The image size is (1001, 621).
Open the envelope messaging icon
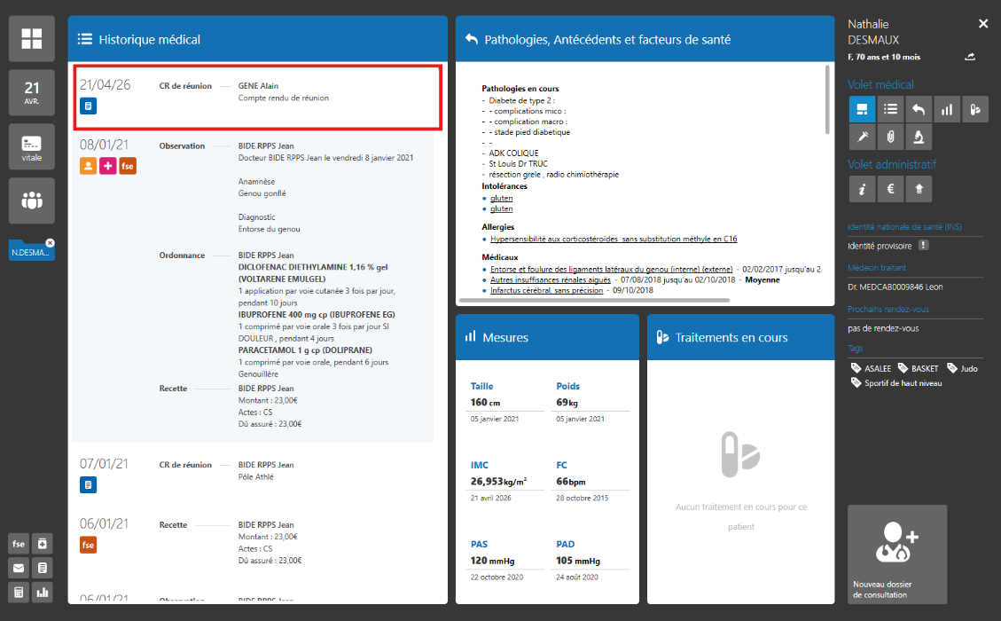[x=18, y=568]
